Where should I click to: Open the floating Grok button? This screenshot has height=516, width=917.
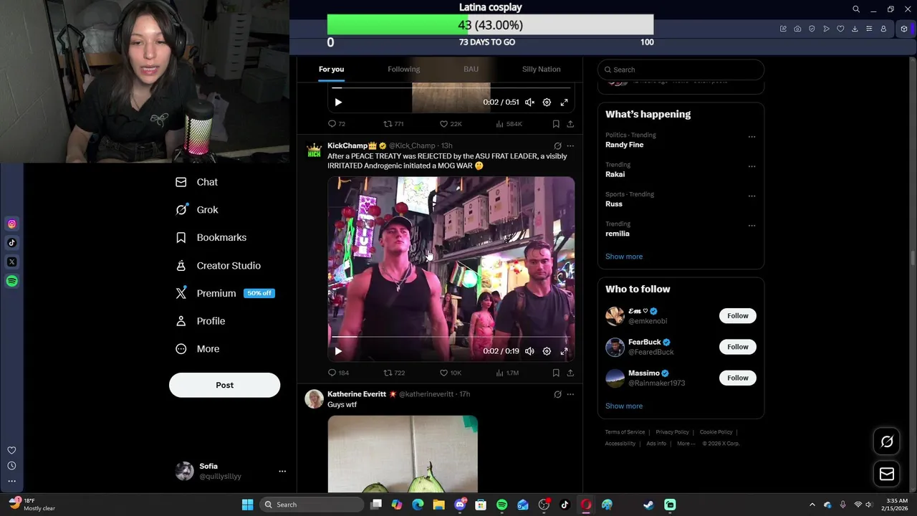(x=887, y=442)
